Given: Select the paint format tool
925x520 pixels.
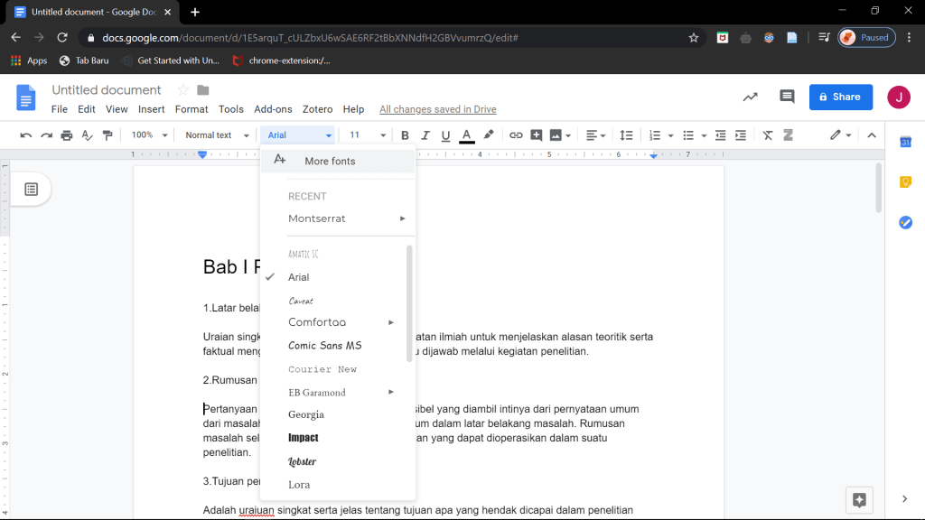Looking at the screenshot, I should 108,135.
